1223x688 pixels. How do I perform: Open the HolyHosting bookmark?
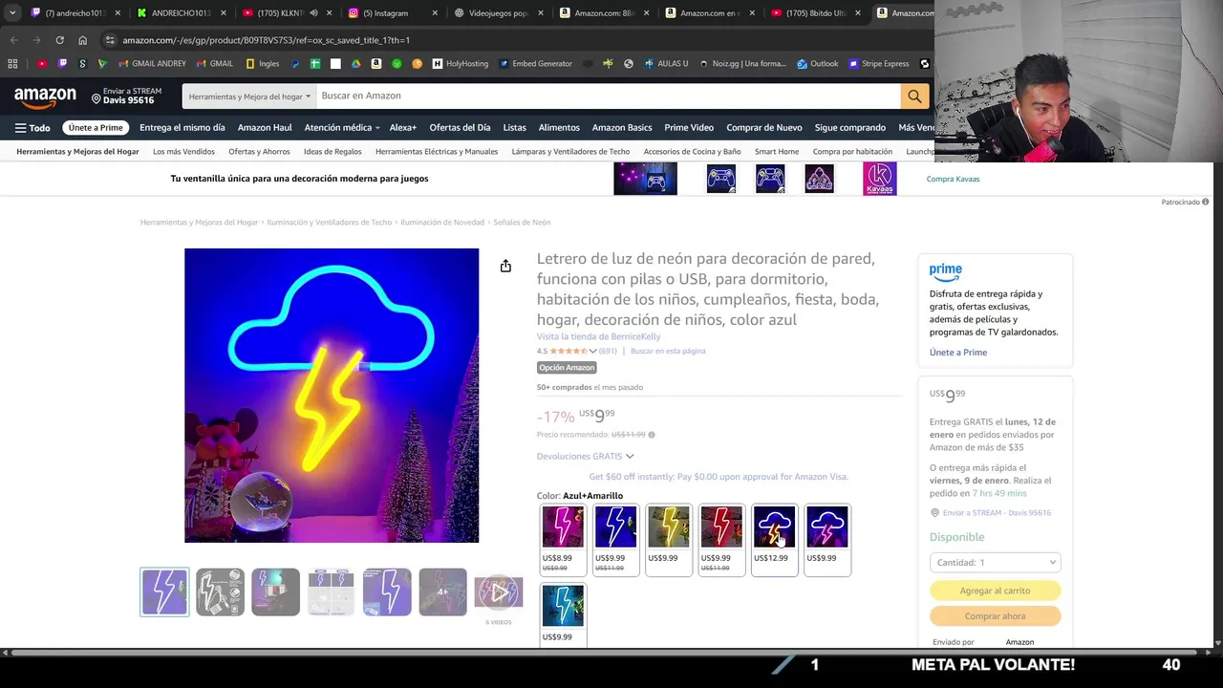(x=460, y=64)
